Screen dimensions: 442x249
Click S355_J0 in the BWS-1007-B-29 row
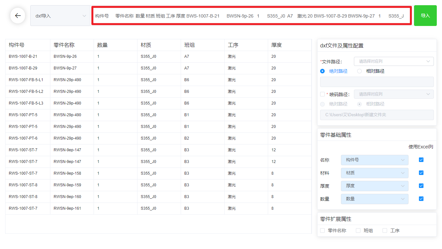159,68
